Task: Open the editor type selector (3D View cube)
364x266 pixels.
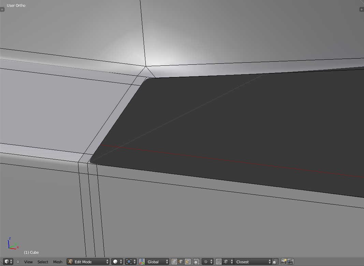Action: pos(8,262)
